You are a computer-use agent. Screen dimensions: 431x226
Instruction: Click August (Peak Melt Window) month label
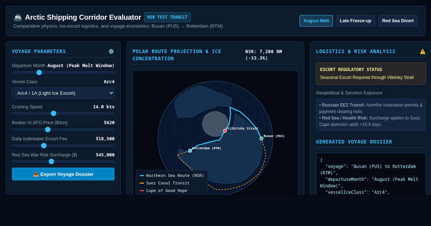[x=81, y=66]
